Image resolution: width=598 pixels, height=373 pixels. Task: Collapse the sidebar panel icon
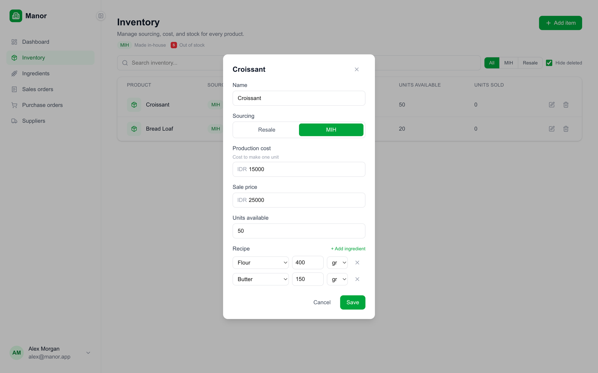pos(101,16)
